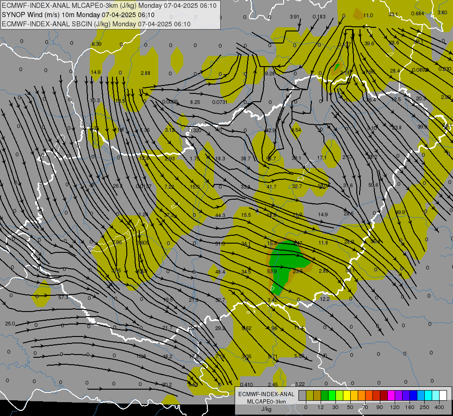Select the SBCIN header line
The image size is (453, 416).
[x=96, y=24]
